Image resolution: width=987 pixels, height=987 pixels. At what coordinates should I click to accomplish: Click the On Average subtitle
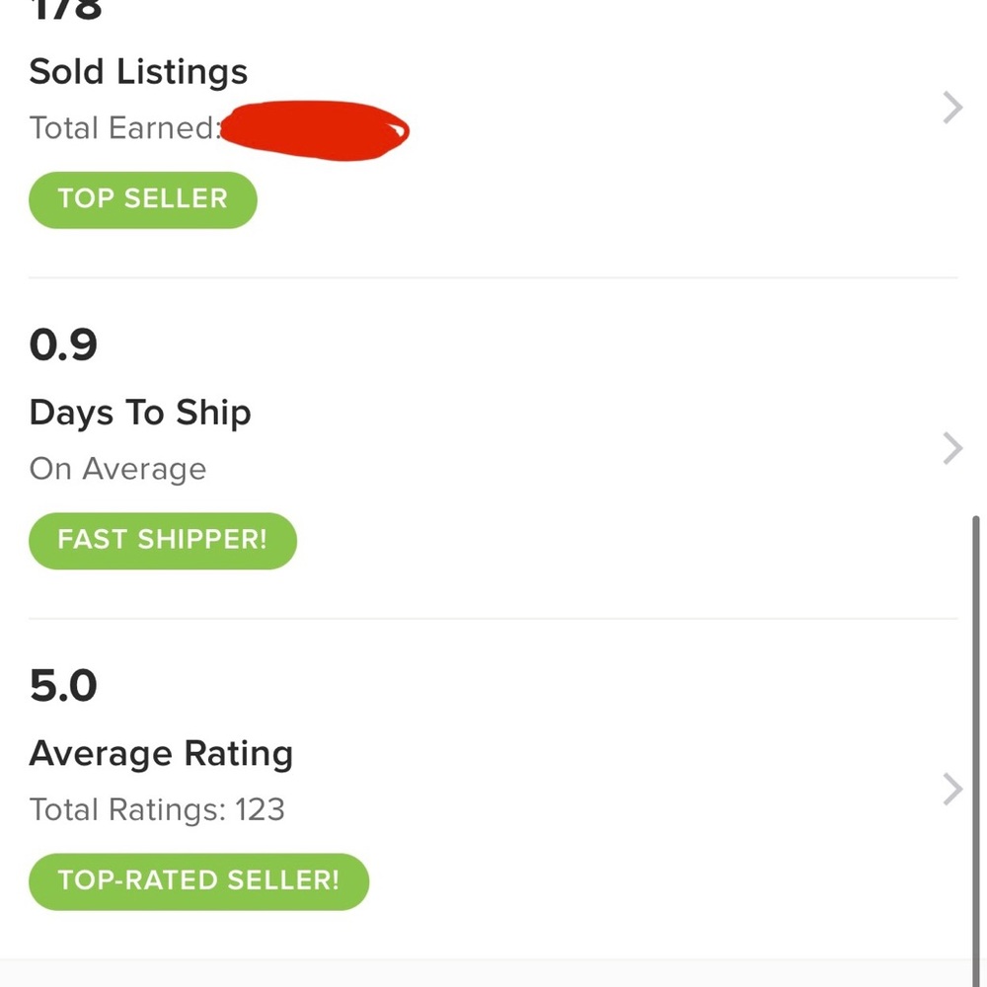pos(117,469)
